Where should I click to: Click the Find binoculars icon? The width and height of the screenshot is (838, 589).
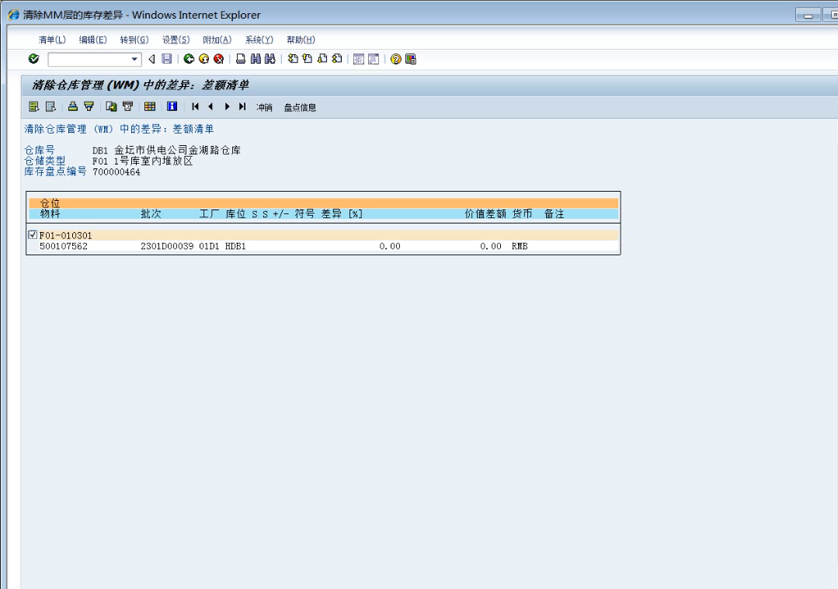(256, 59)
